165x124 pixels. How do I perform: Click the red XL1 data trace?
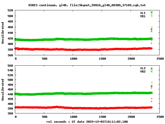[x=84, y=49]
